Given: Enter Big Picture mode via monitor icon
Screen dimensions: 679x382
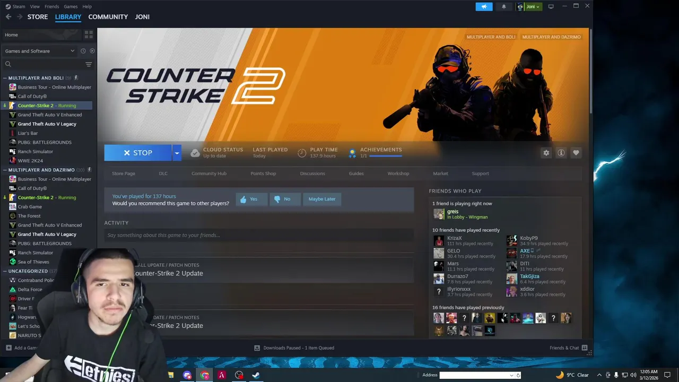Looking at the screenshot, I should tap(551, 6).
